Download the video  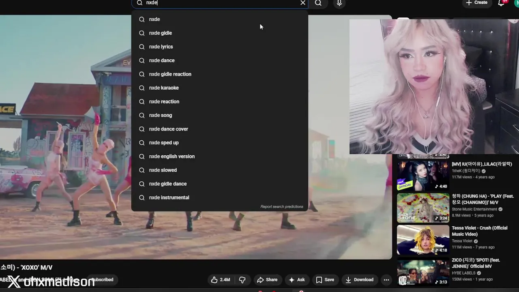(x=359, y=280)
